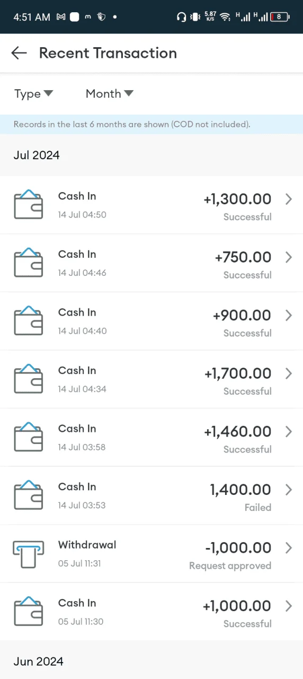Expand +1,460.00 transaction via chevron

coord(289,432)
